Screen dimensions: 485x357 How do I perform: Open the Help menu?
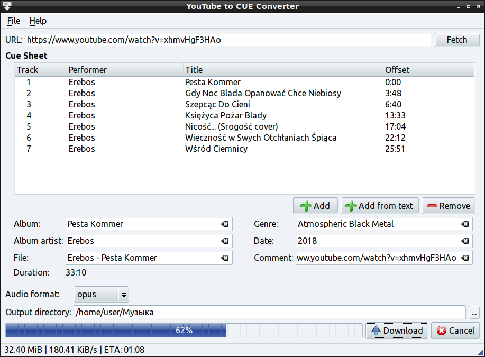pyautogui.click(x=38, y=21)
